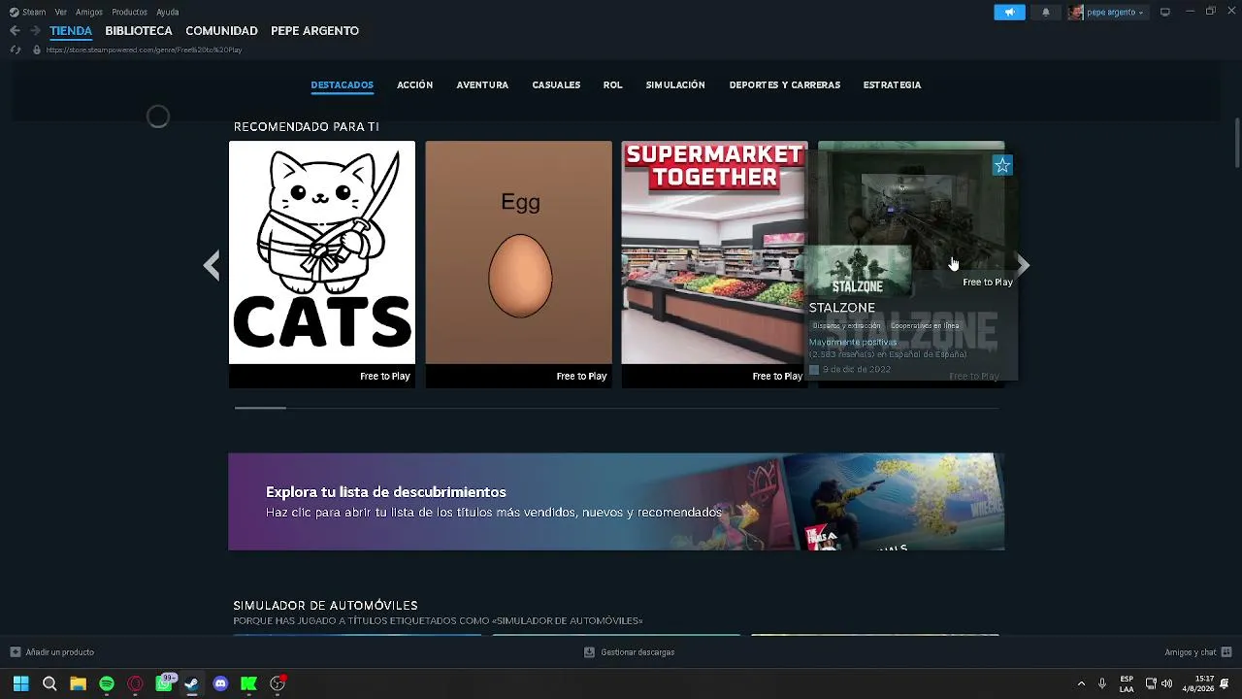Open the PEPE ARGENTO profile section
The image size is (1242, 699).
(314, 31)
